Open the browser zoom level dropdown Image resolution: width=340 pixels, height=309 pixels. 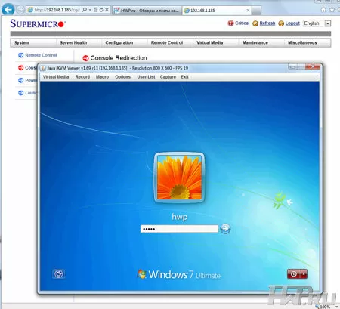337,307
